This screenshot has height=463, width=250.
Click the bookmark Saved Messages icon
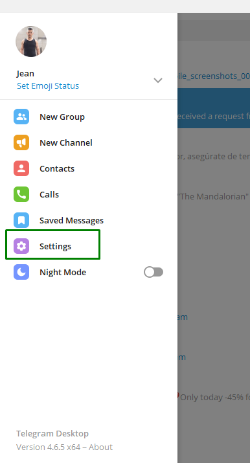pos(21,220)
